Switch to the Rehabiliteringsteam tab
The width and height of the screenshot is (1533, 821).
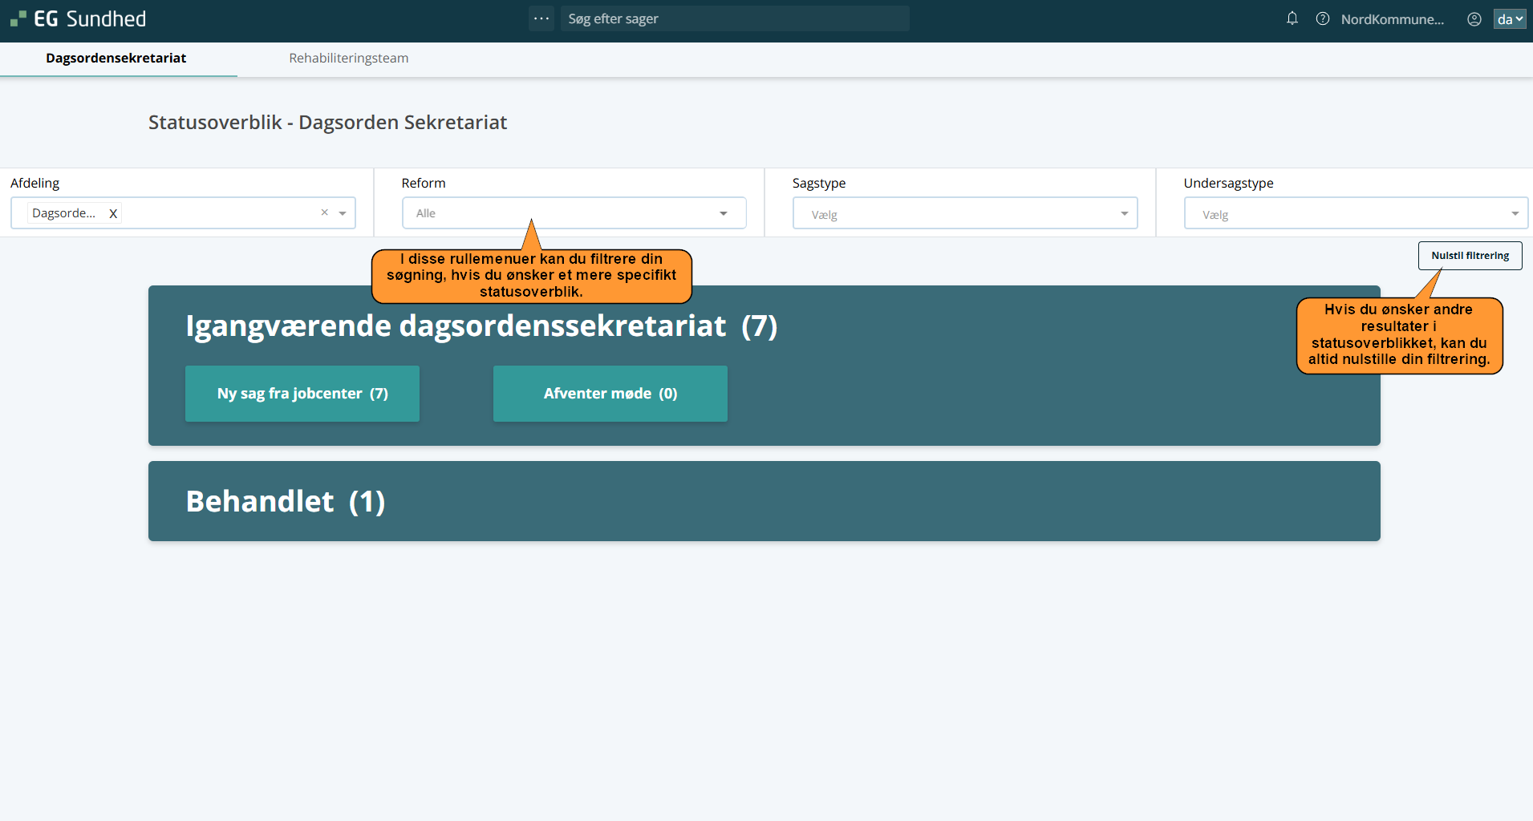348,58
